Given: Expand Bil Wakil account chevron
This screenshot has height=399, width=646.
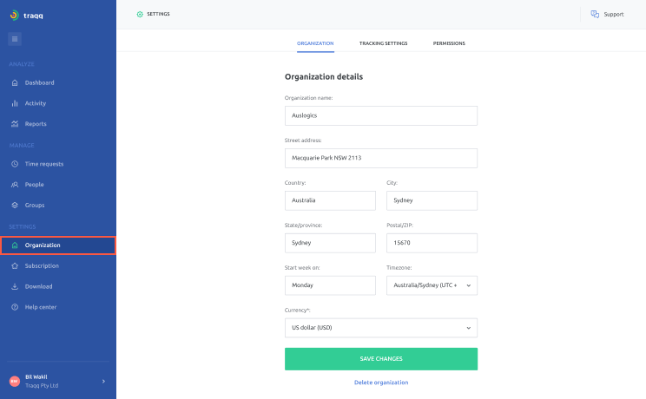Looking at the screenshot, I should tap(104, 382).
